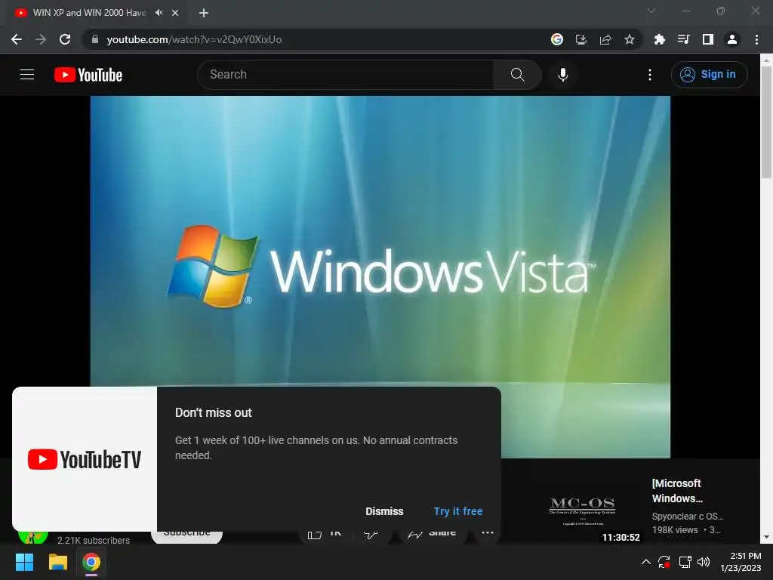Open more actions ellipsis below video
This screenshot has height=580, width=773.
[487, 533]
